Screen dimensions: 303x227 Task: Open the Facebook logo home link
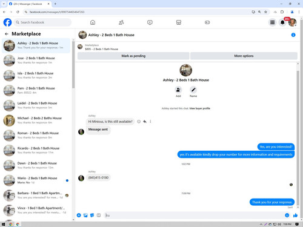pyautogui.click(x=7, y=22)
